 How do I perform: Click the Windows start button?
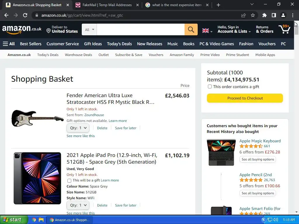click(14, 220)
